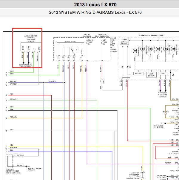Select the CANH pin label on yaw sensor
The width and height of the screenshot is (179, 180).
click(23, 48)
